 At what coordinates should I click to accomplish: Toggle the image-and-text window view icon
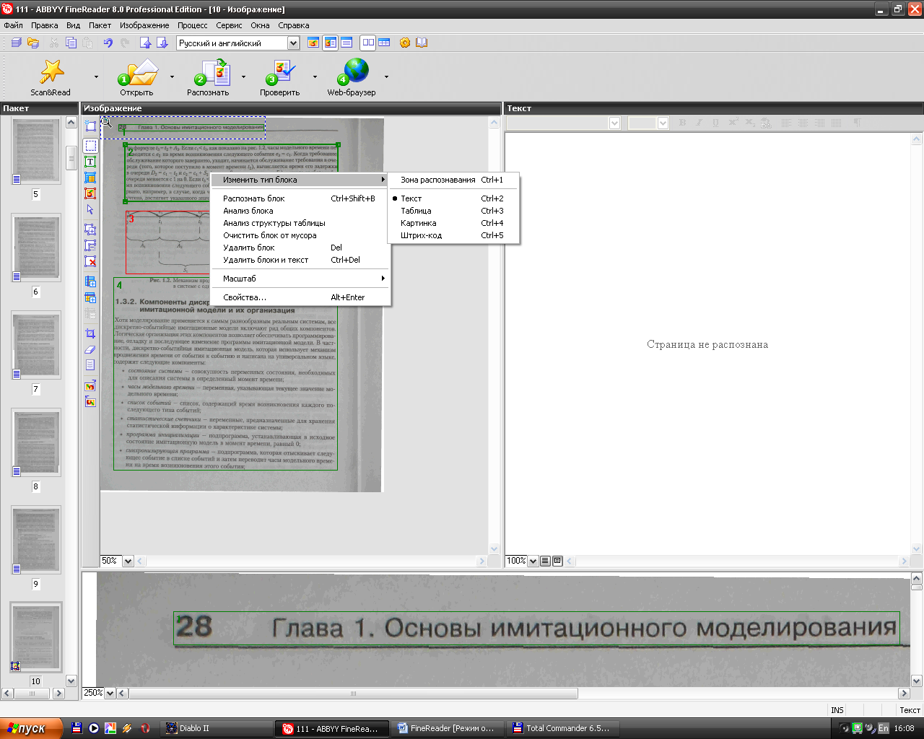[330, 43]
